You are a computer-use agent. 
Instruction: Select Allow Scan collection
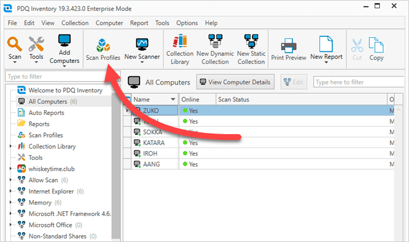[43, 180]
